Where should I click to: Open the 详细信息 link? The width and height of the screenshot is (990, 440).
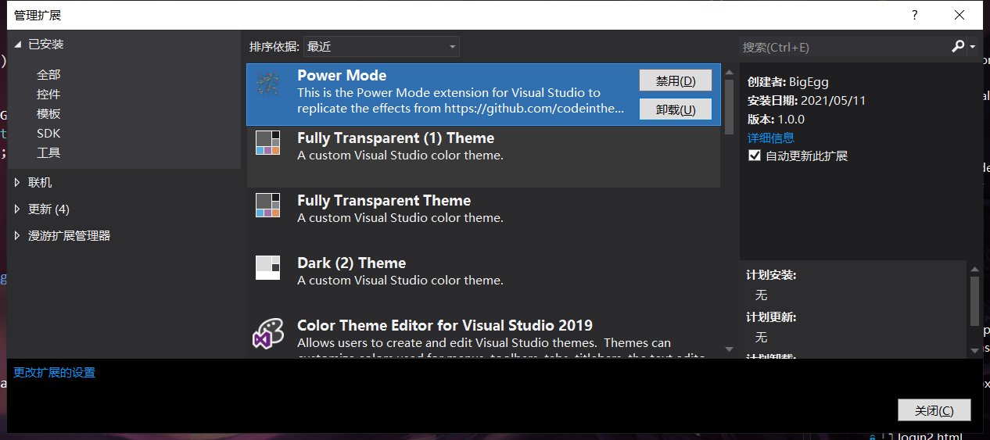pyautogui.click(x=770, y=138)
